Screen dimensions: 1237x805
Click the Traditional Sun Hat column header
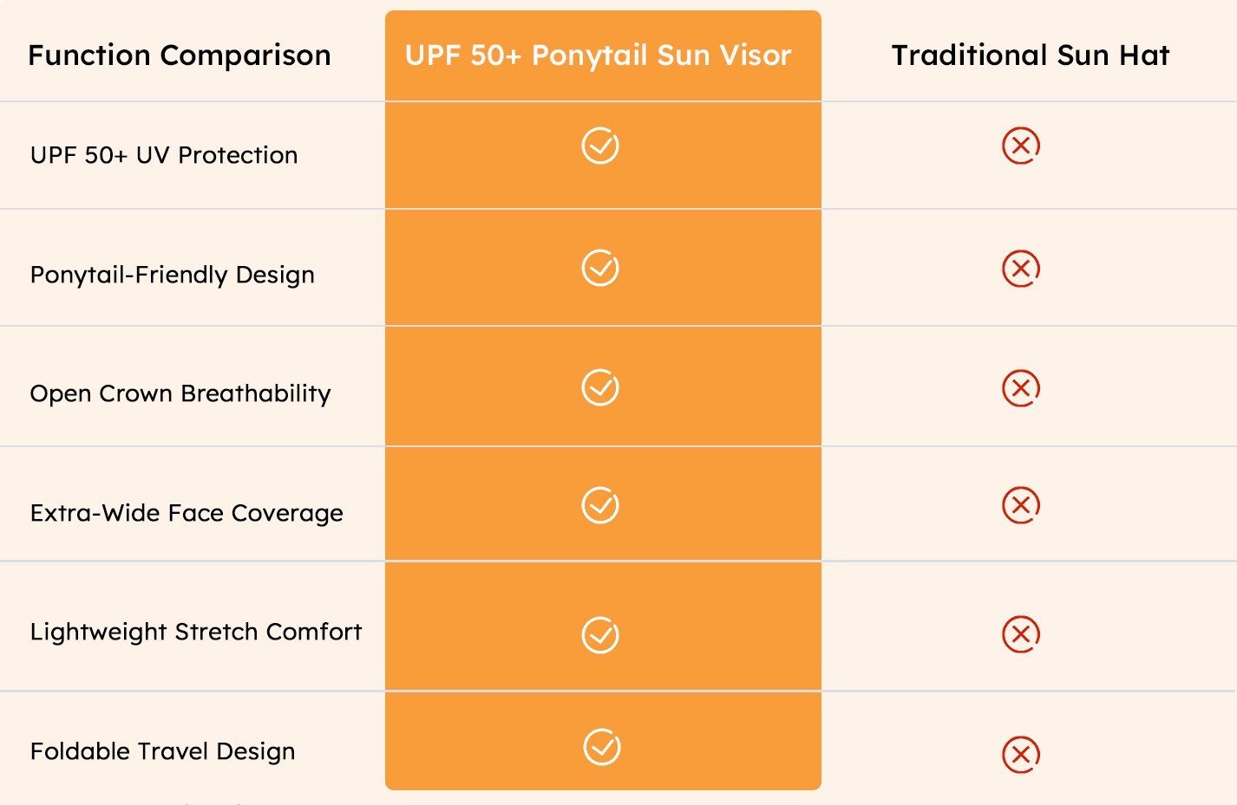tap(1031, 55)
